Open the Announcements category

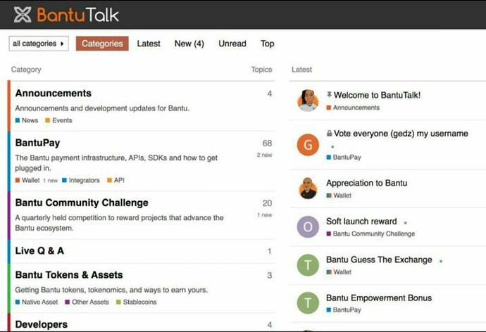54,93
